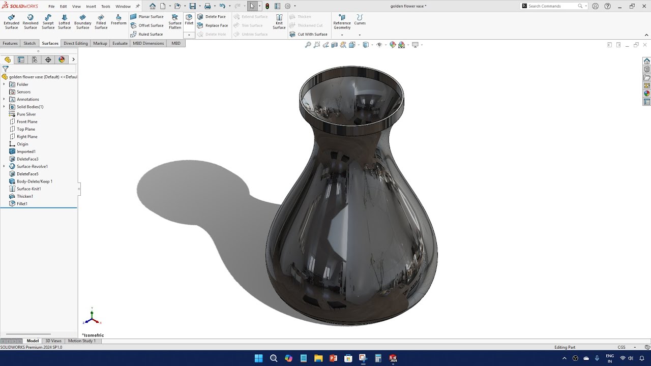Open the Reference Geometry dropdown
651x366 pixels.
[342, 35]
